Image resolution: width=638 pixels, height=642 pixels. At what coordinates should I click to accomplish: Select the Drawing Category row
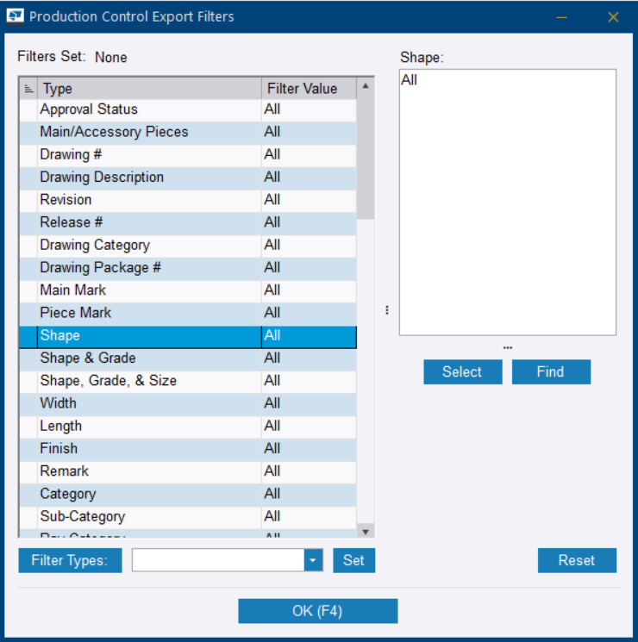(188, 246)
